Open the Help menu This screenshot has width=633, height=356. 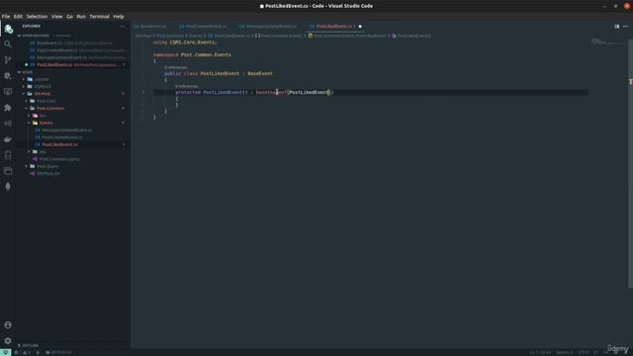tap(119, 17)
